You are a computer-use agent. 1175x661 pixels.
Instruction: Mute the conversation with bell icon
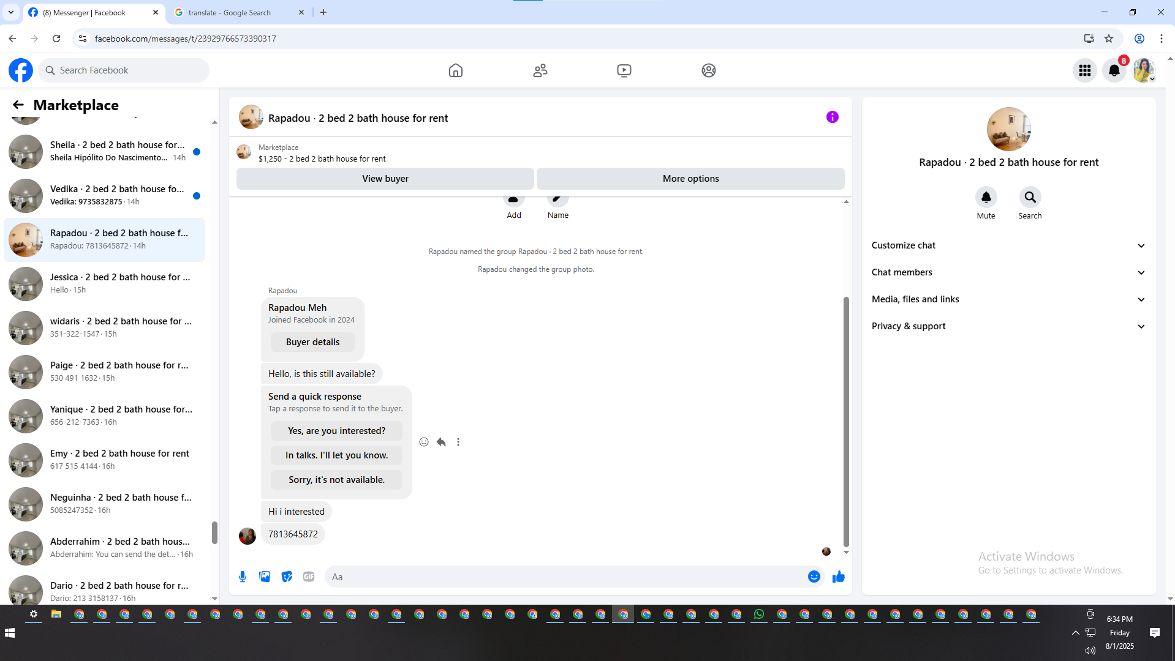click(986, 197)
